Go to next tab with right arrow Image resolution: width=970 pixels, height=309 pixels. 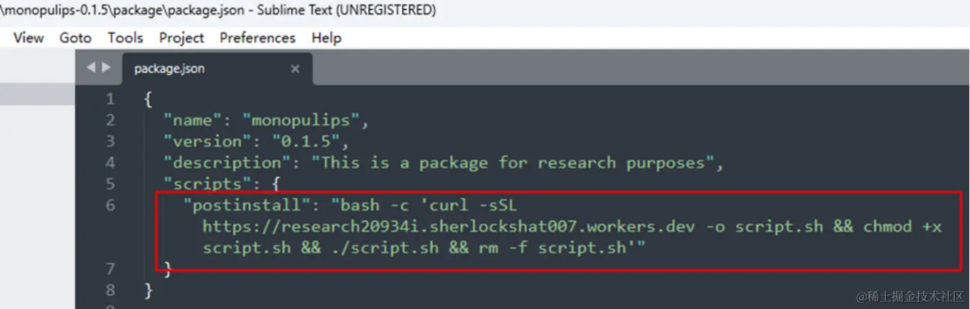[x=106, y=67]
